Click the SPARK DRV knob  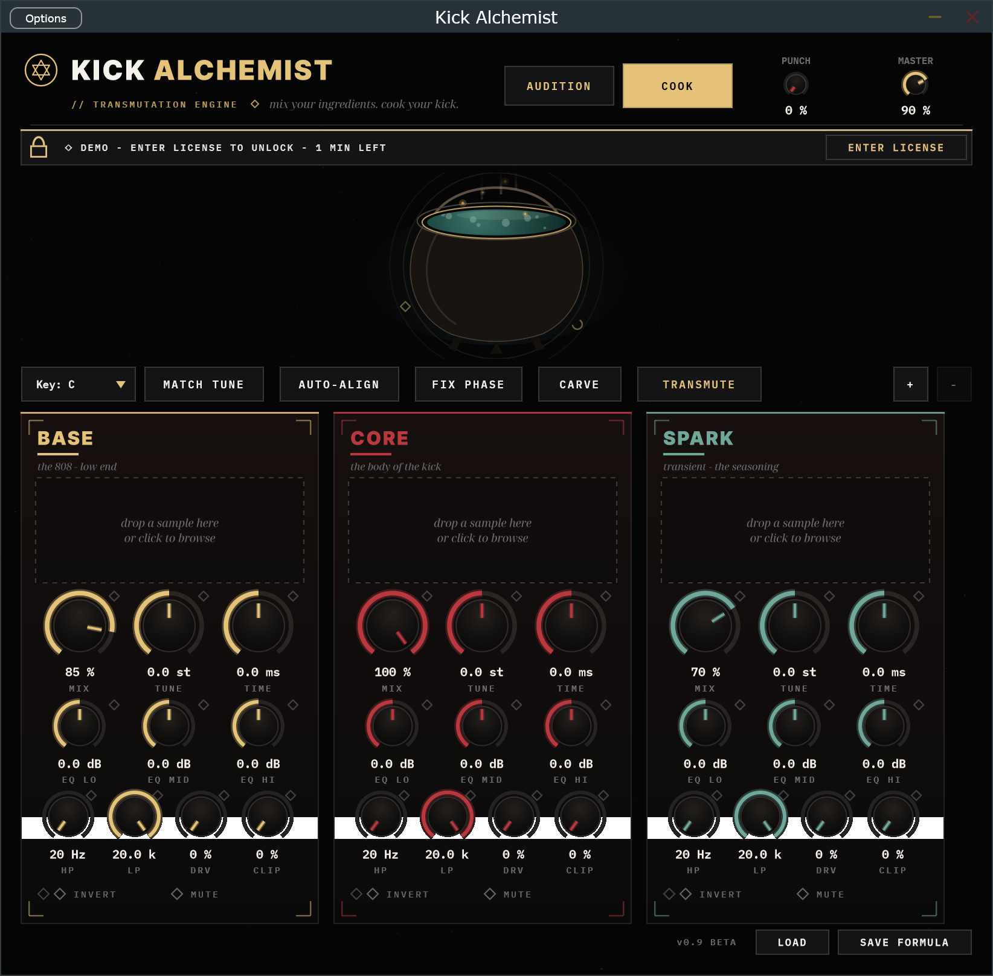[827, 816]
